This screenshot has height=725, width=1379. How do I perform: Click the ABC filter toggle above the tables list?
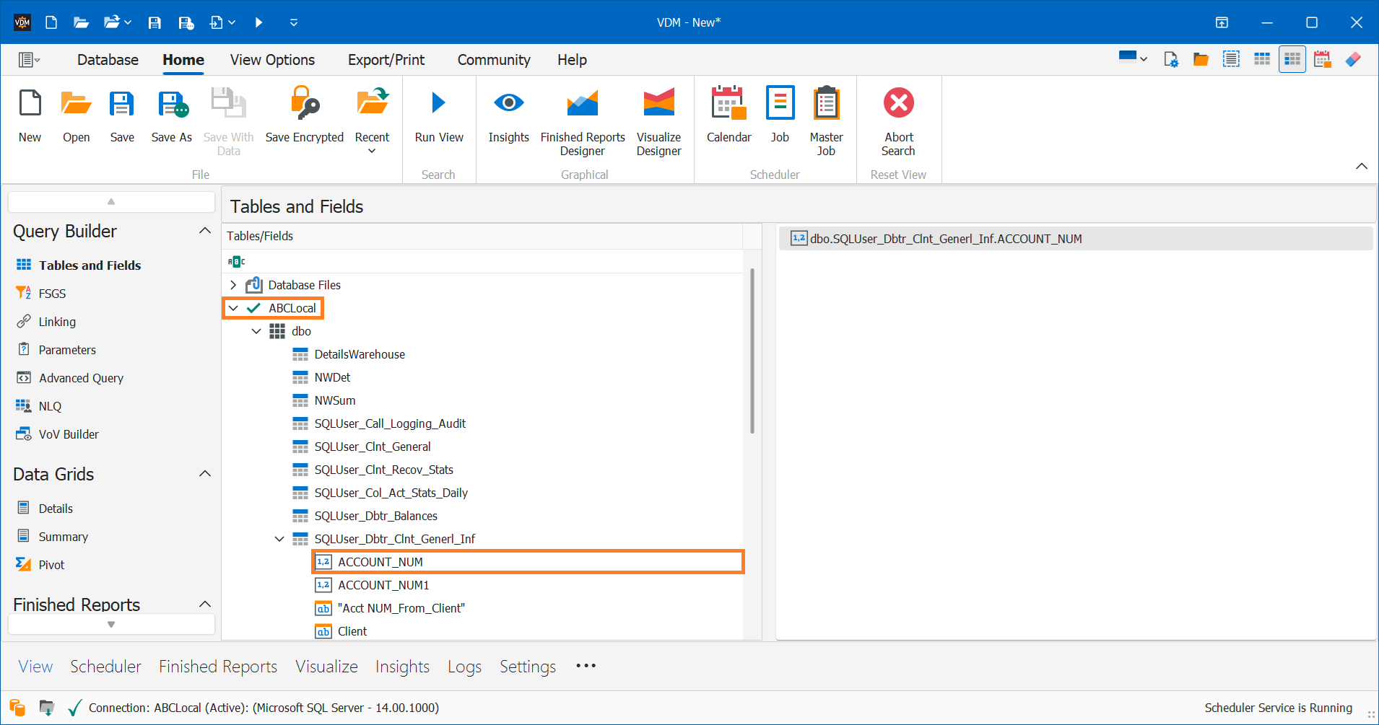[x=236, y=260]
